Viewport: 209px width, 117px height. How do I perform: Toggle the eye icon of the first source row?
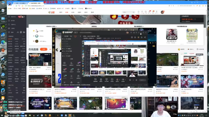click(x=63, y=39)
